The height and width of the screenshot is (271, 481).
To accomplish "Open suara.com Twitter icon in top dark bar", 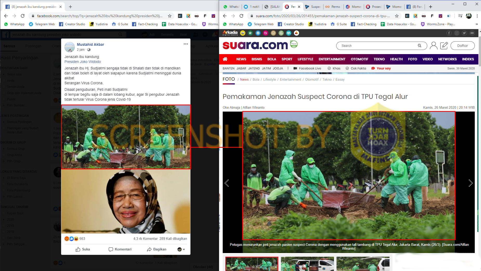I will [464, 33].
